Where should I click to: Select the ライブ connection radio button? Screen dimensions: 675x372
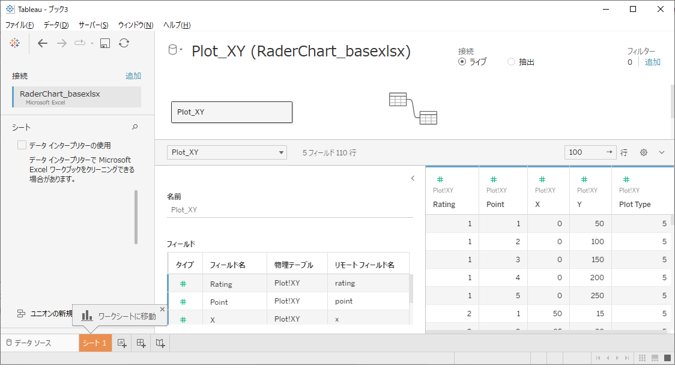click(462, 62)
